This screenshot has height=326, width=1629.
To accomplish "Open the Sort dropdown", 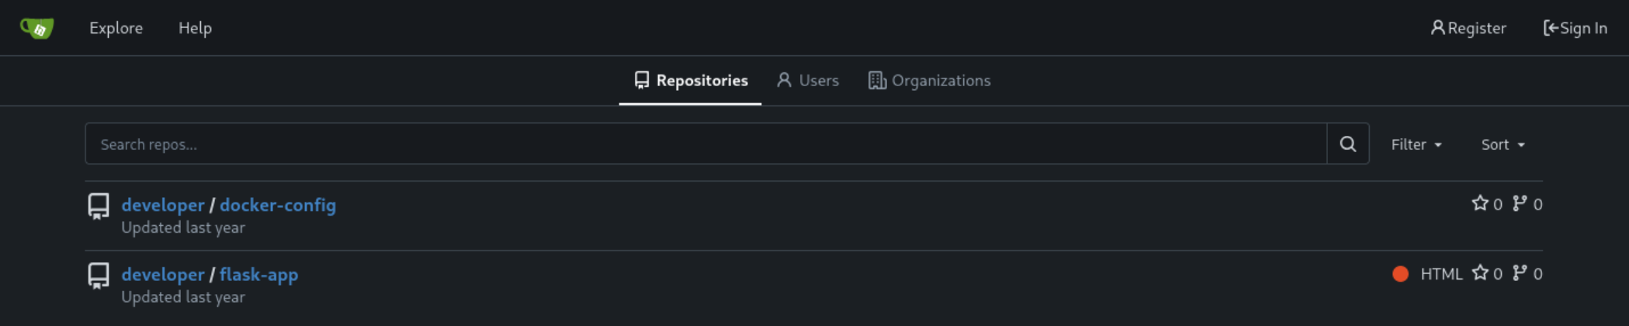I will pos(1502,144).
